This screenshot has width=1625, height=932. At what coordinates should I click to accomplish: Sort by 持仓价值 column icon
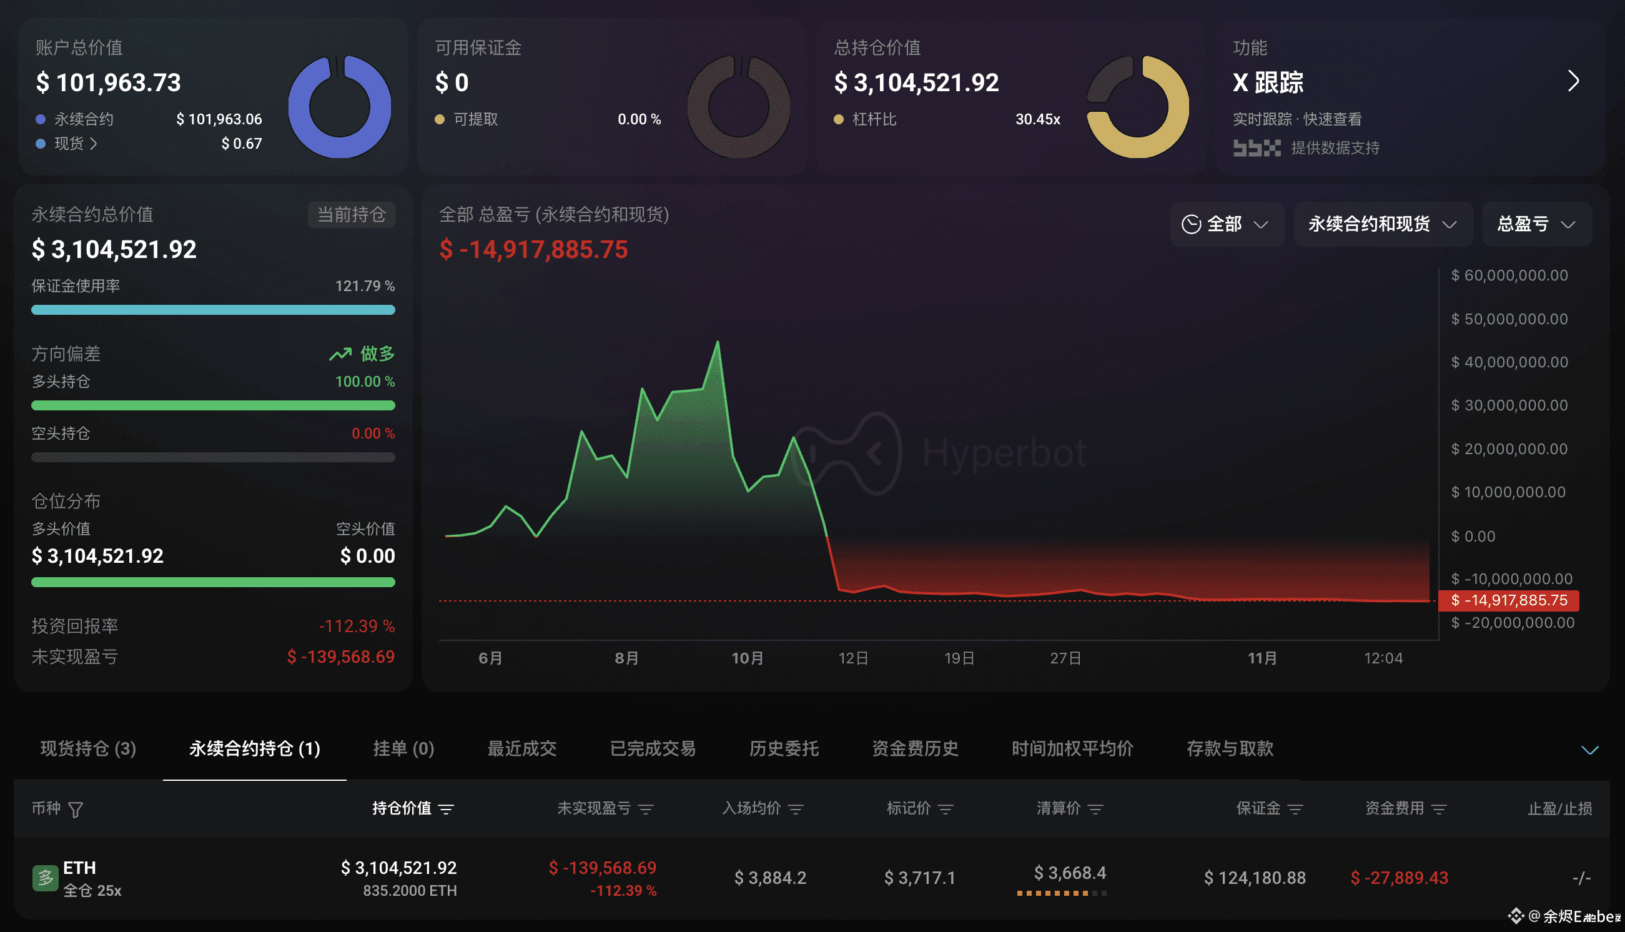446,810
